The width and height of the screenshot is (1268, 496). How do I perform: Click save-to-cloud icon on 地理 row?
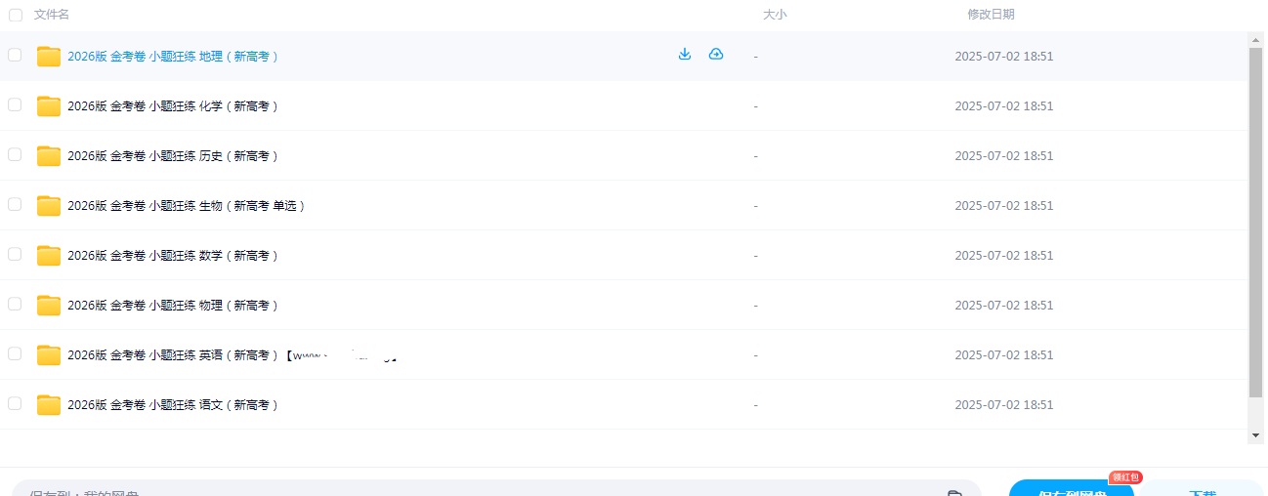pos(716,55)
